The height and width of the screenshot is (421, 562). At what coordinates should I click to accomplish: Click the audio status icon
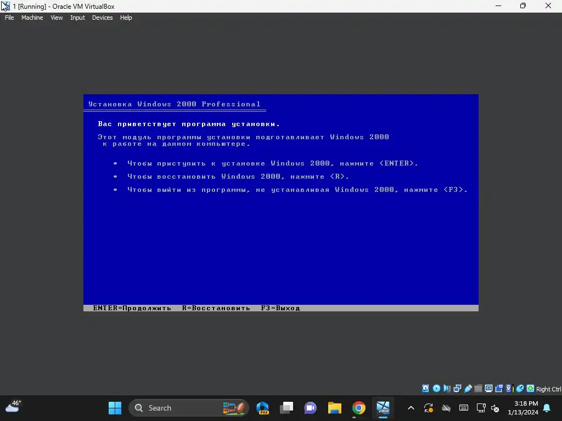coord(447,389)
